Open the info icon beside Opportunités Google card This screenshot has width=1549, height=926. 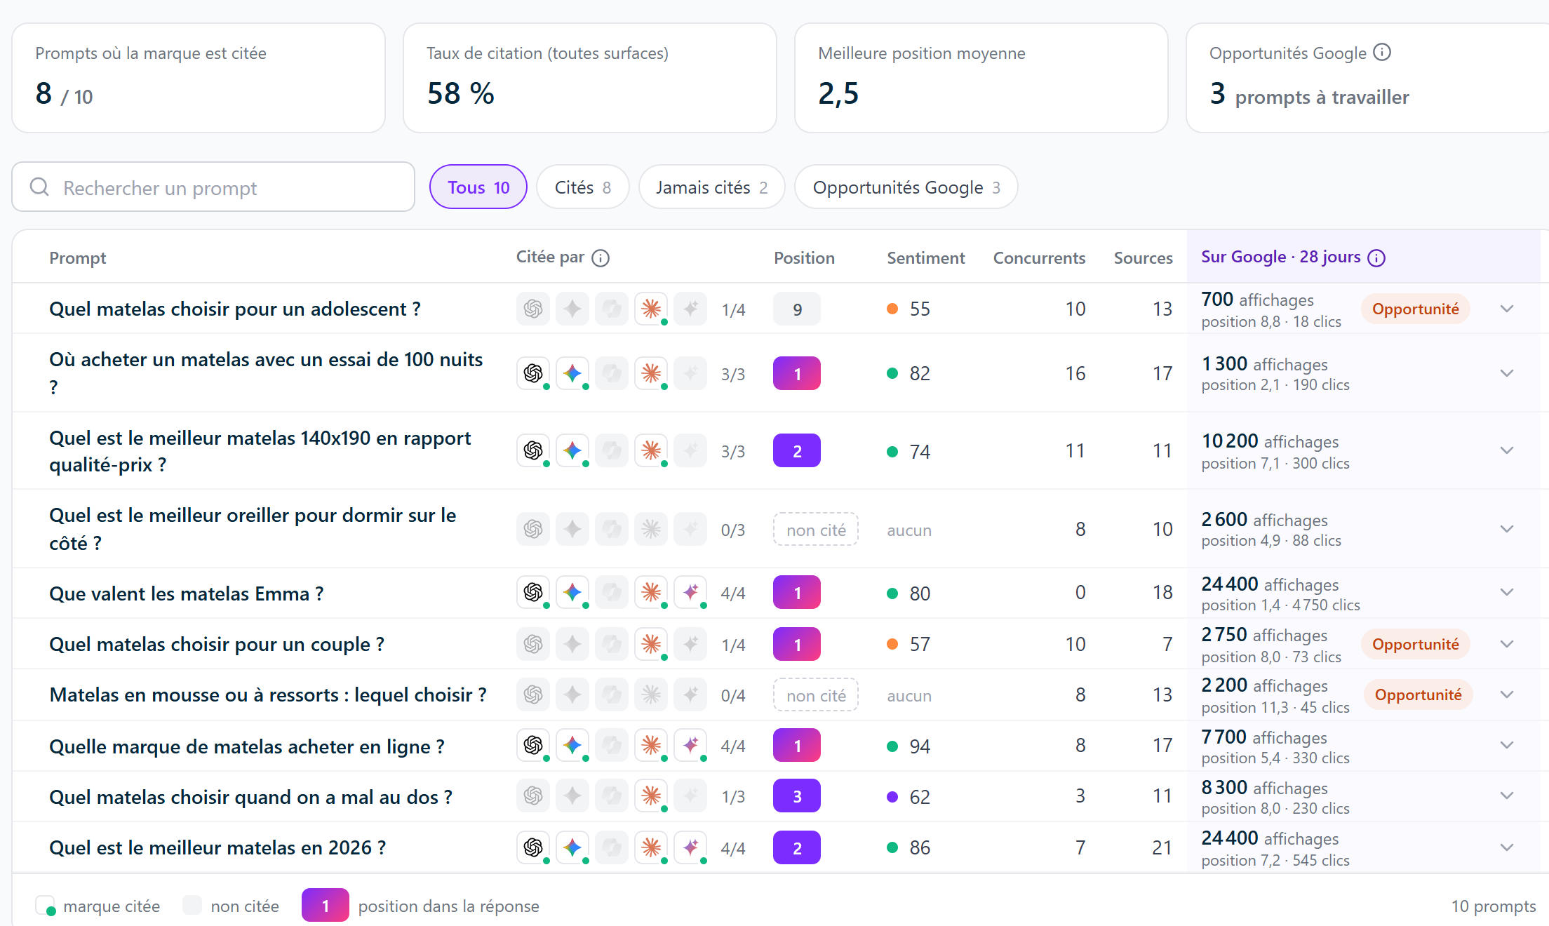[x=1381, y=53]
